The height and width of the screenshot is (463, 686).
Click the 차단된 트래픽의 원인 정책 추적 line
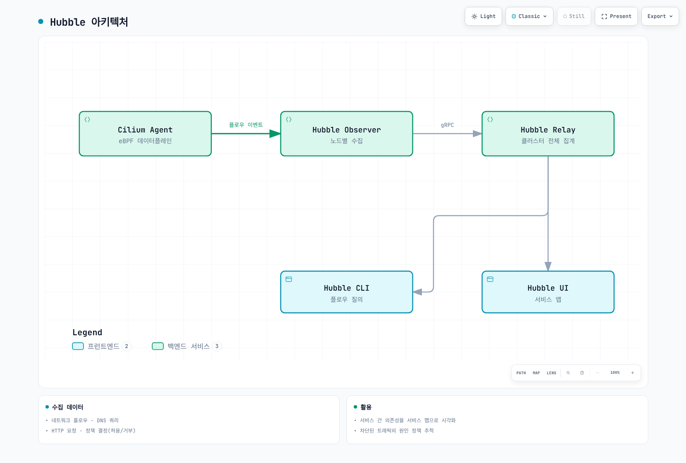tap(397, 431)
